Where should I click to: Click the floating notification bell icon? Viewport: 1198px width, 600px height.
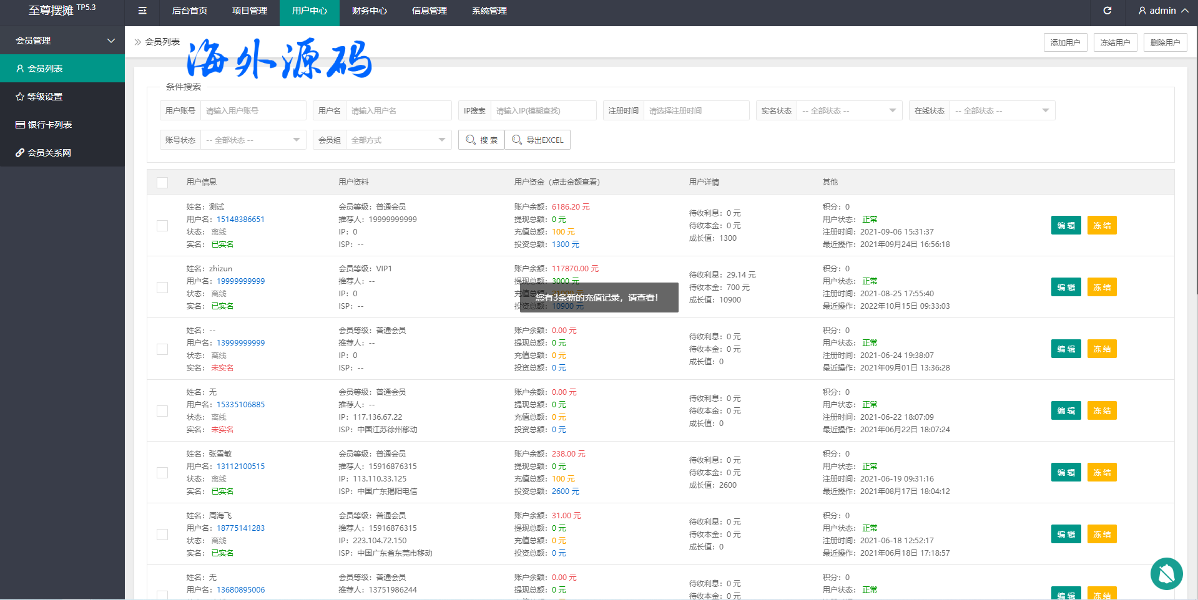(1166, 574)
